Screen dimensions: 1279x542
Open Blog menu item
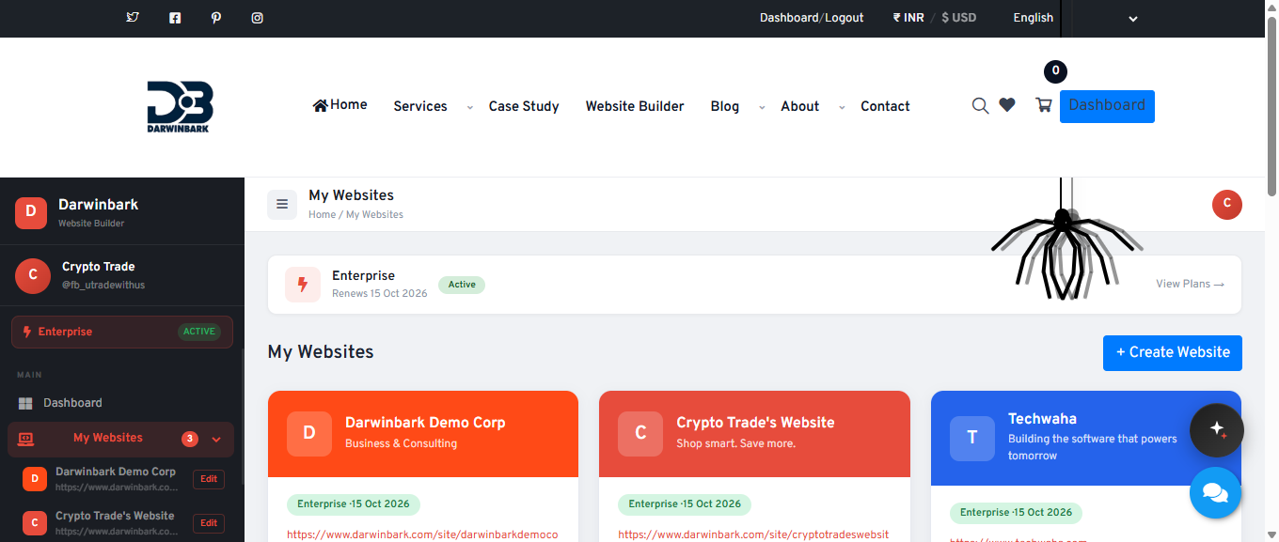tap(724, 106)
